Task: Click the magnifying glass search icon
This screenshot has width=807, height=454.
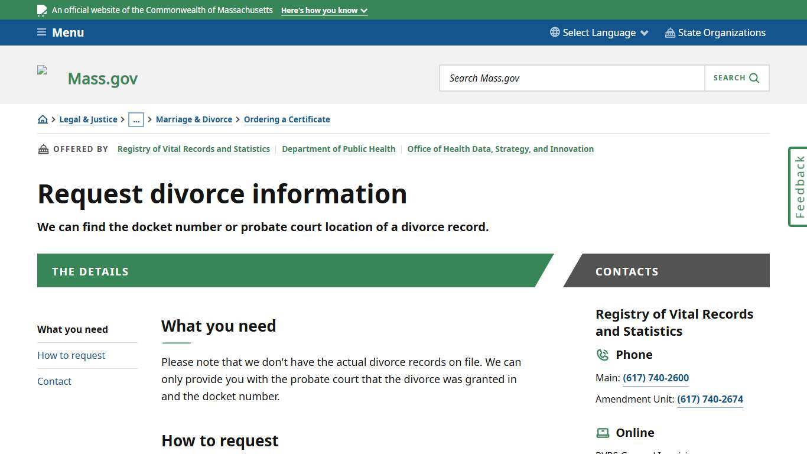Action: click(754, 77)
